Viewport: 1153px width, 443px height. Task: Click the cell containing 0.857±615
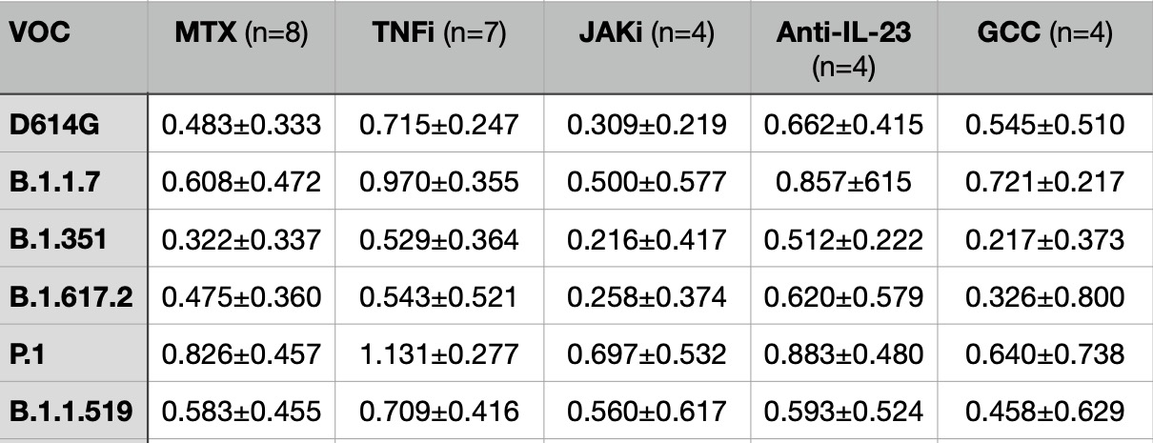tap(843, 181)
